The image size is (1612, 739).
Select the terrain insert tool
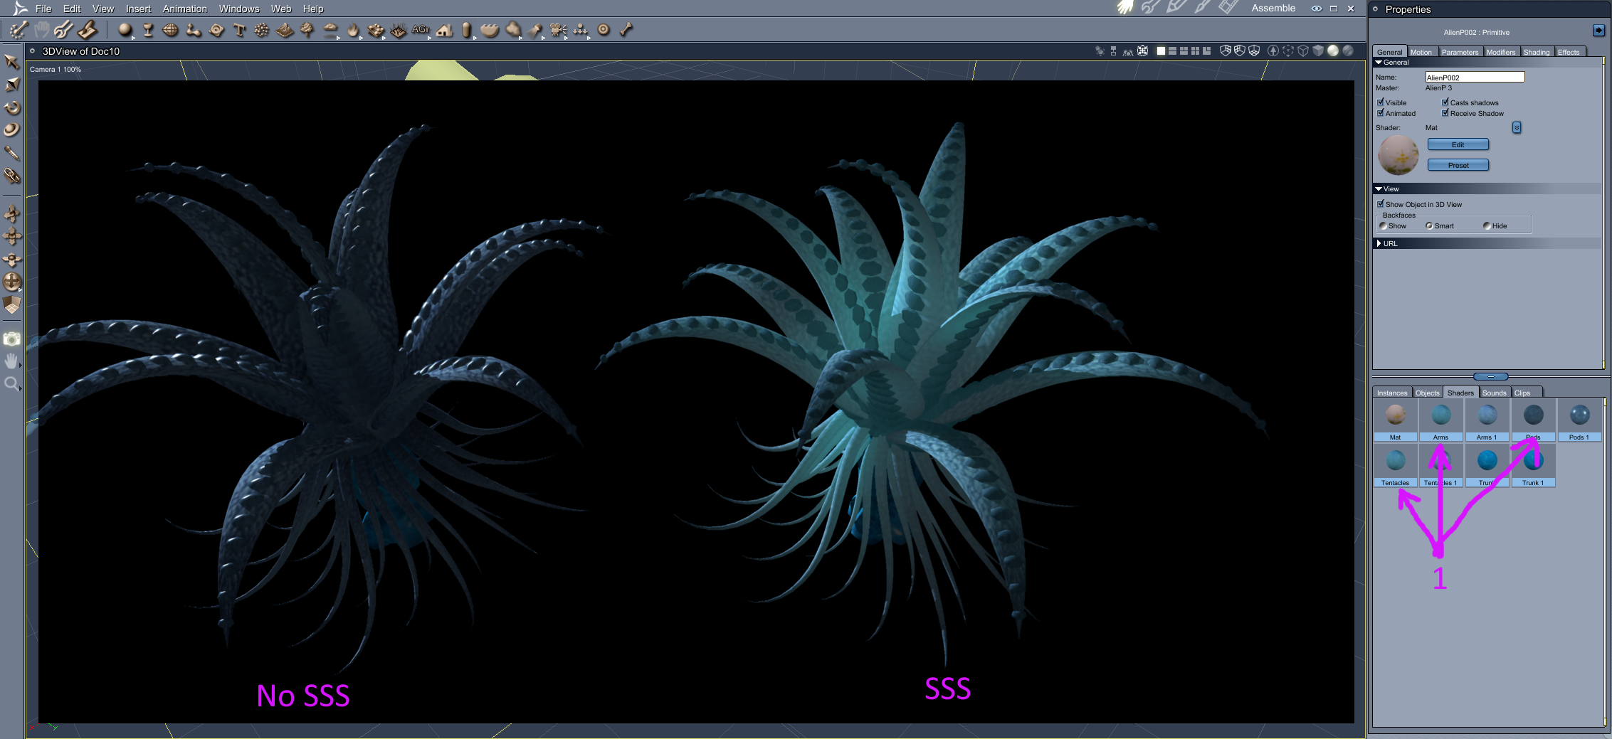pyautogui.click(x=285, y=30)
